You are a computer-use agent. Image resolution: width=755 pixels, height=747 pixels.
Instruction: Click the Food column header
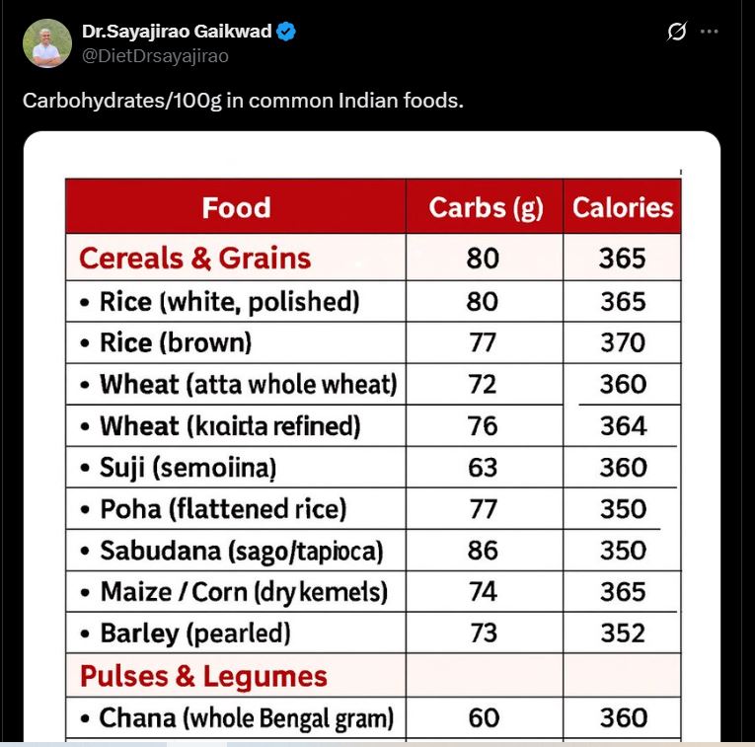tap(236, 207)
